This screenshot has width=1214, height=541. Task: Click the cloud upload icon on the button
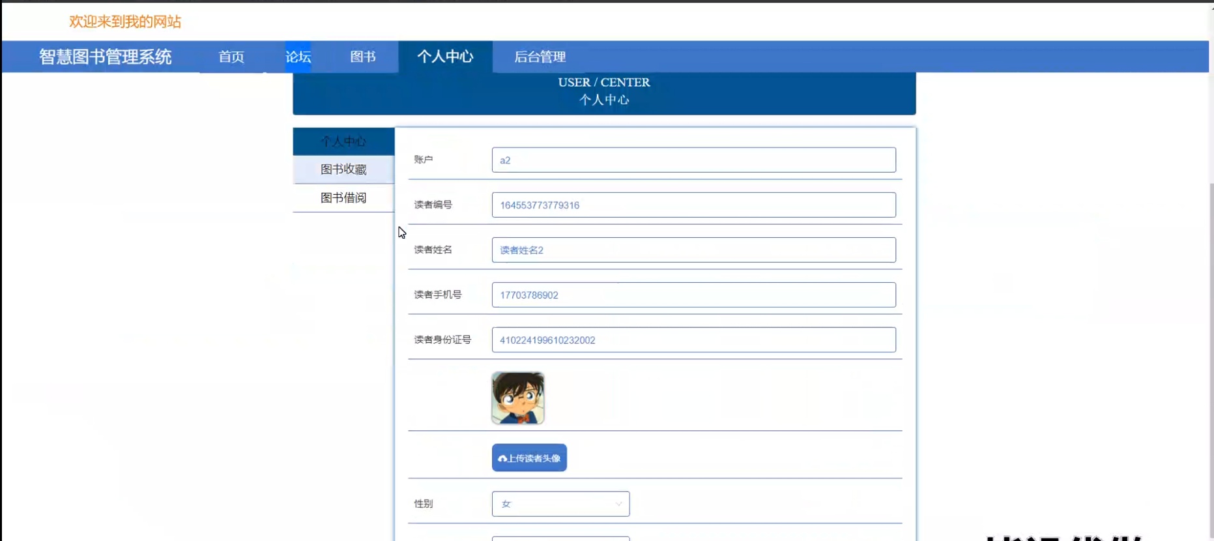(x=502, y=458)
